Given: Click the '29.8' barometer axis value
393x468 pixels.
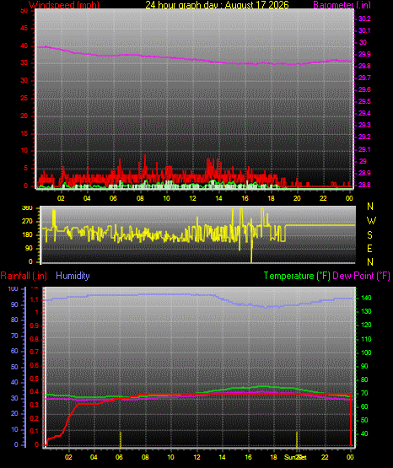Looking at the screenshot, I should (x=364, y=66).
